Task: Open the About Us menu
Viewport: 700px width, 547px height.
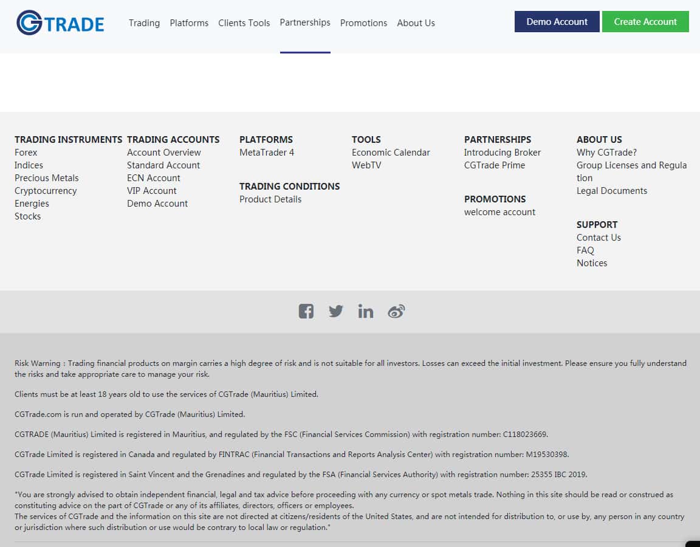Action: click(x=416, y=22)
